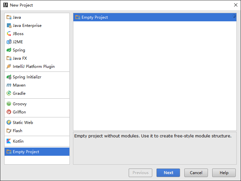Choose the Java Enterprise icon
The width and height of the screenshot is (241, 181).
9,25
